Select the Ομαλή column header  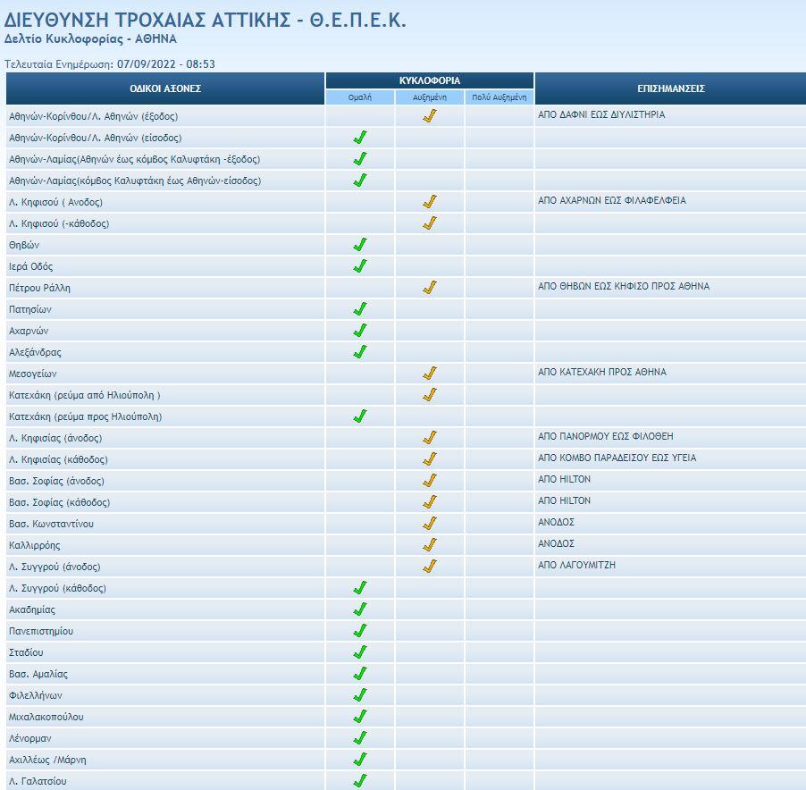tap(360, 97)
